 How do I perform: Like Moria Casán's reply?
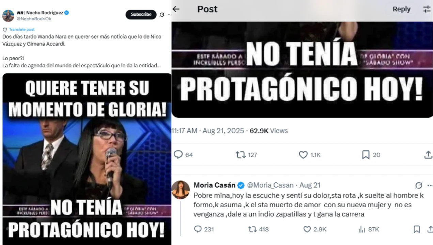[x=314, y=229]
